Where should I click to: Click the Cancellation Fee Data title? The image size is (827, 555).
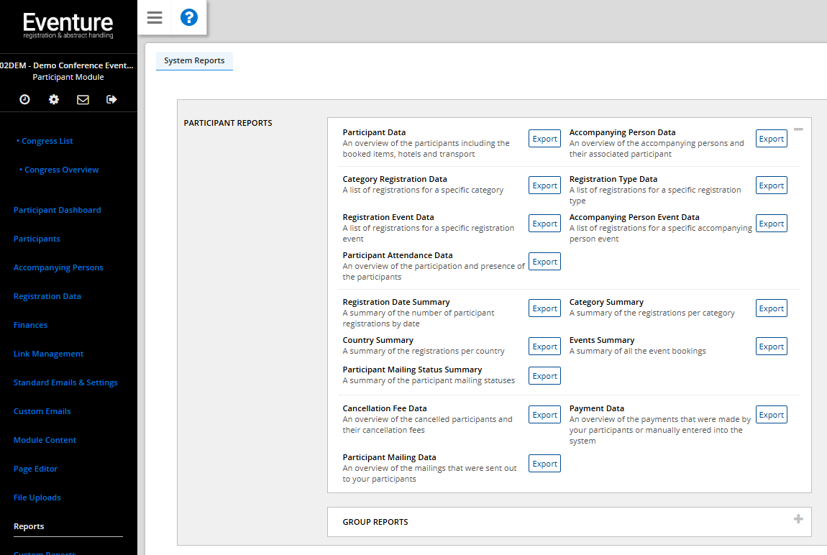[385, 408]
